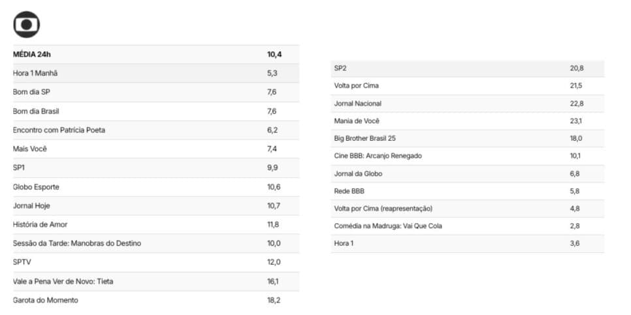Select Sessão da Tarde: Manobras do Destino
The height and width of the screenshot is (315, 631).
click(x=156, y=243)
